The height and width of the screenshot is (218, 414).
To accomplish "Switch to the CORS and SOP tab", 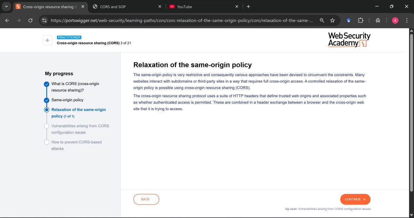I will pyautogui.click(x=127, y=7).
